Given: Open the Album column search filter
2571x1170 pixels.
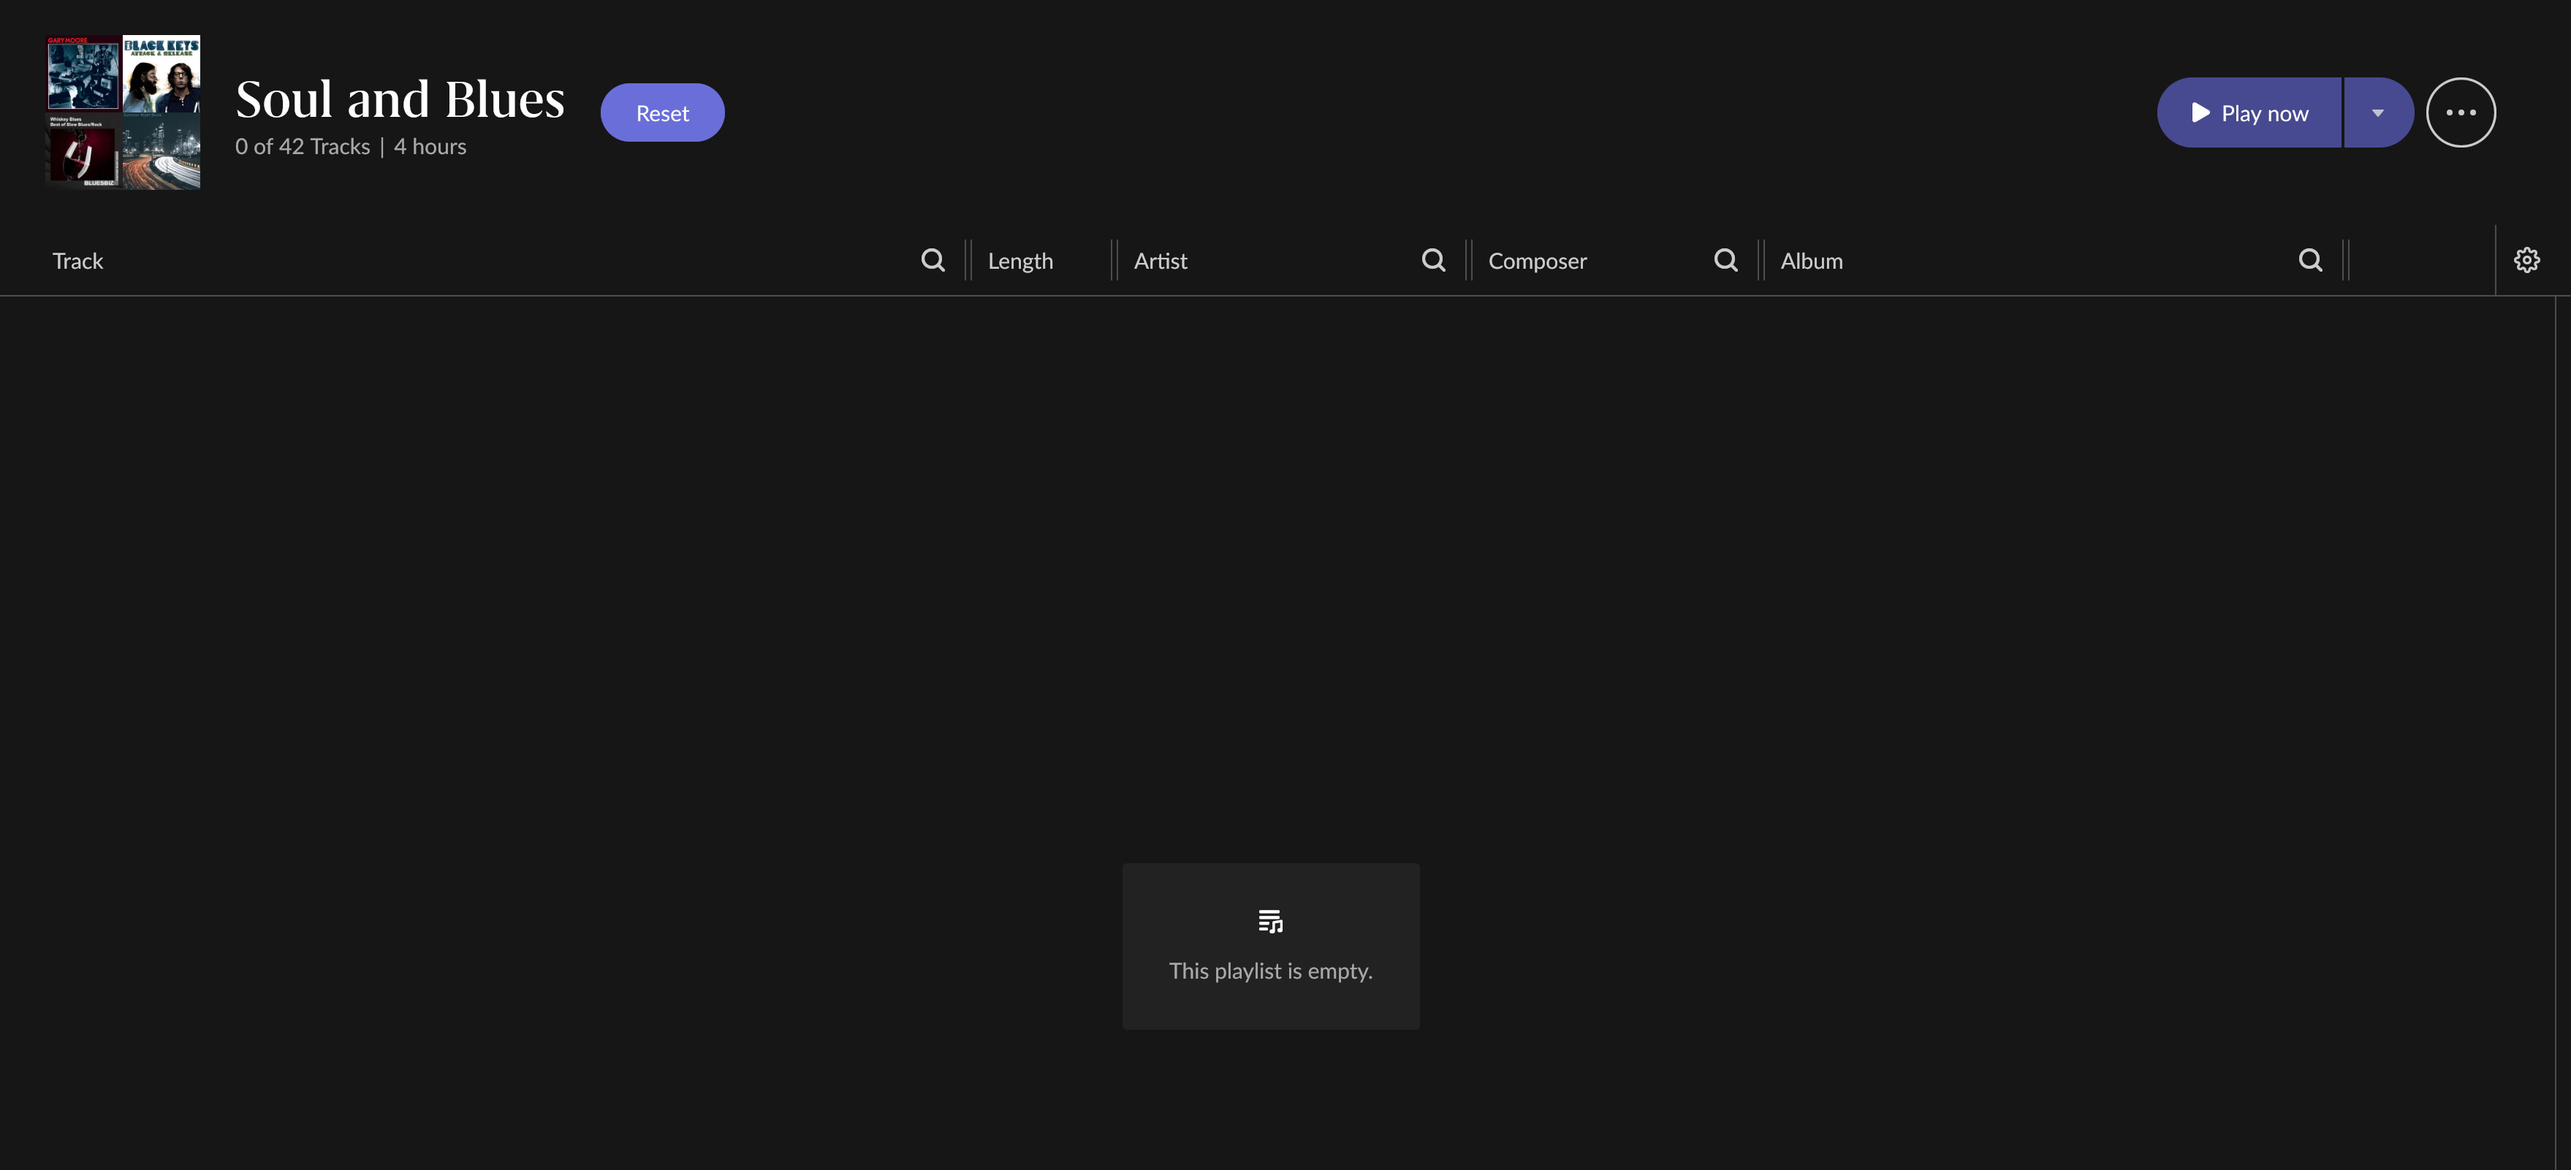Looking at the screenshot, I should coord(2309,260).
